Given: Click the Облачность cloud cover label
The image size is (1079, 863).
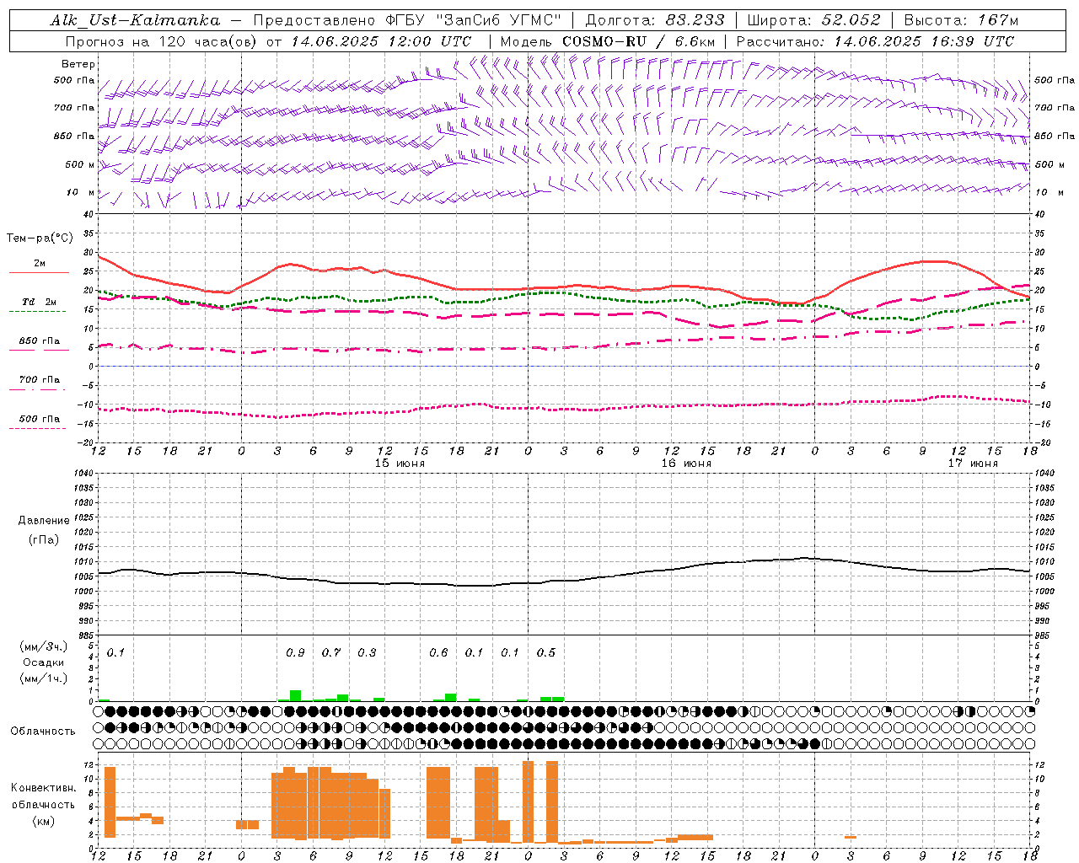Looking at the screenshot, I should 43,731.
